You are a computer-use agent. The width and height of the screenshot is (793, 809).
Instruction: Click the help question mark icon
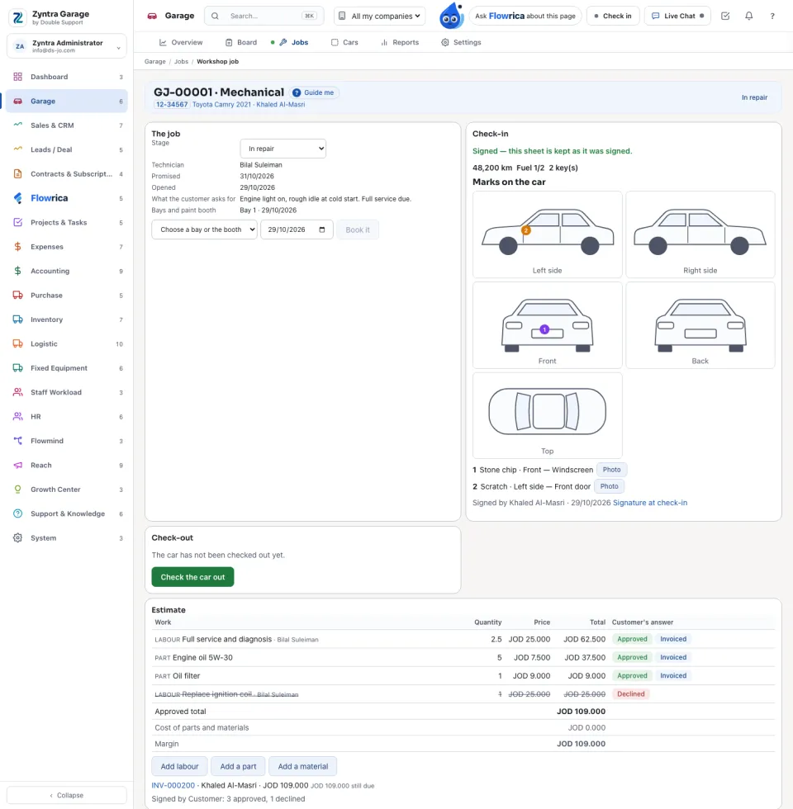[772, 16]
